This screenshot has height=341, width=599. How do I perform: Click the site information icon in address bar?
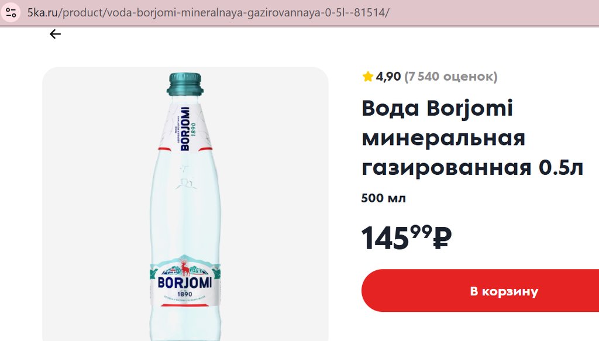click(x=11, y=13)
